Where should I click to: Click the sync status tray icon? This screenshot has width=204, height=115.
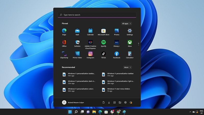pos(197,112)
